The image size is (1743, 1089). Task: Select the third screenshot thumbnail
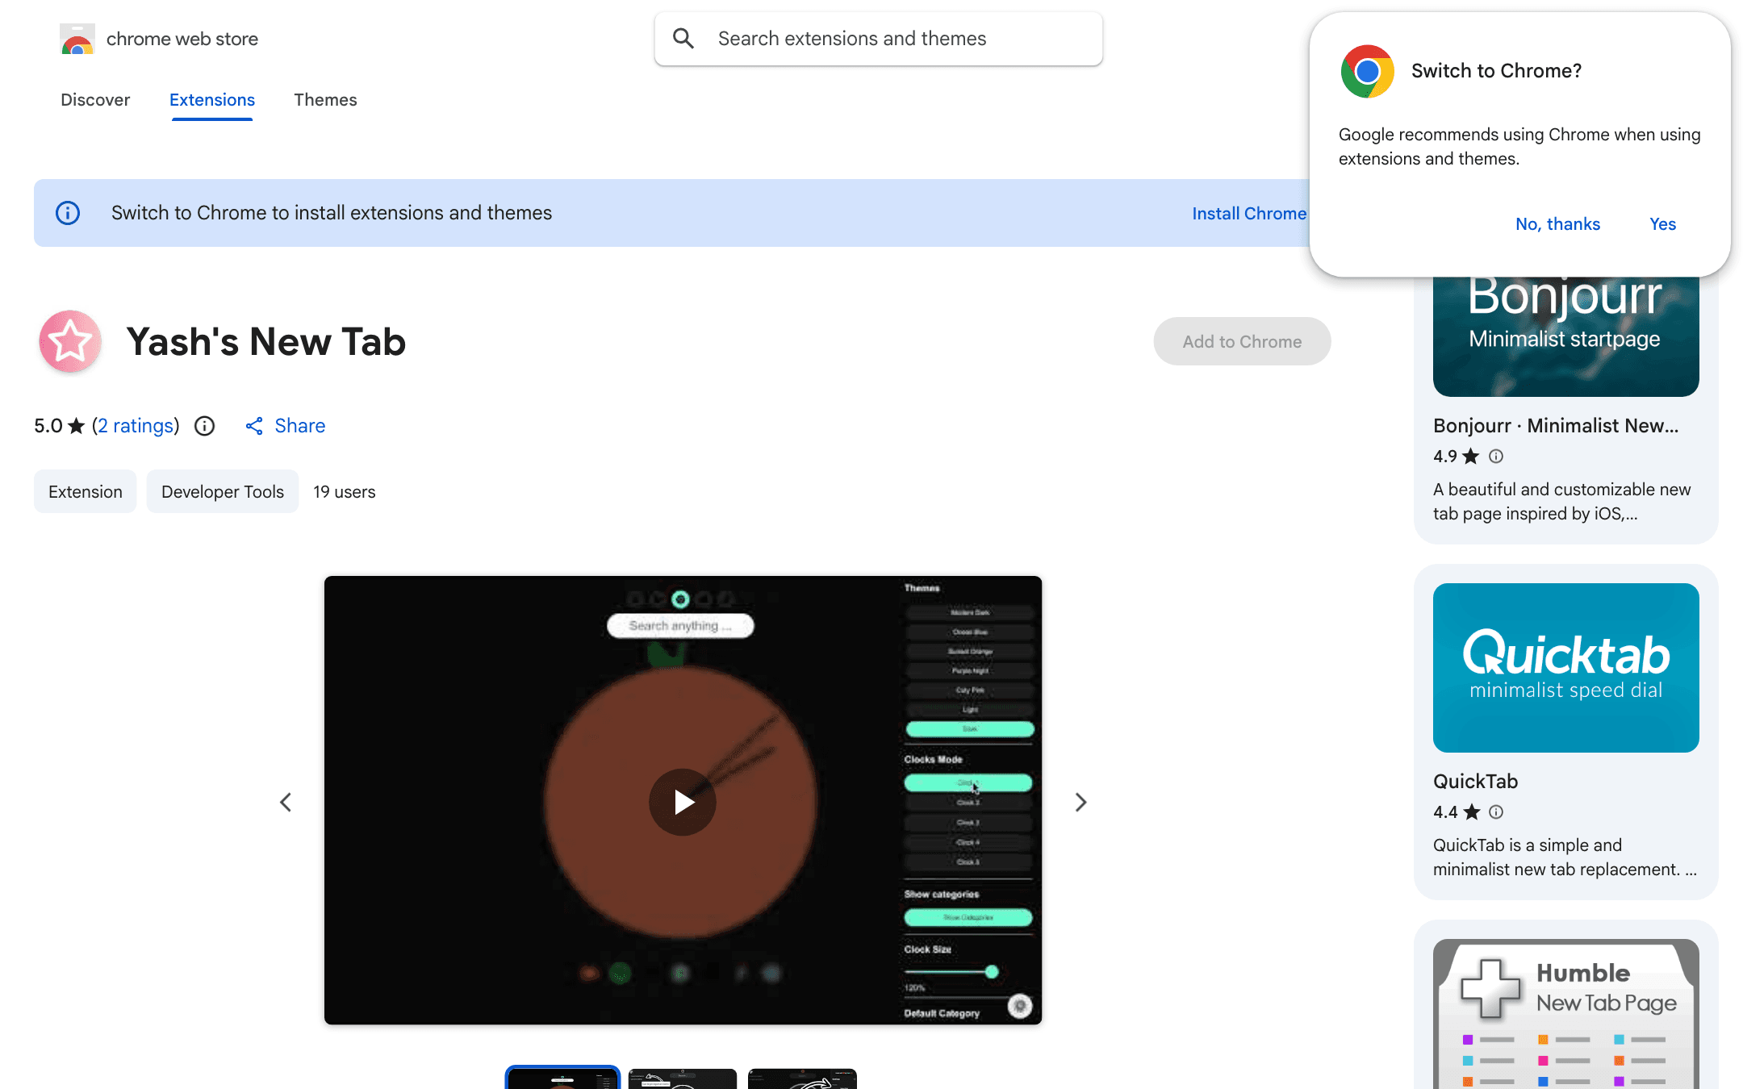point(802,1079)
